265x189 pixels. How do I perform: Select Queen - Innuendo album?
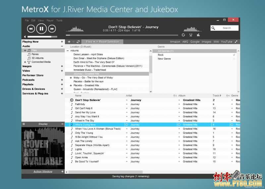tap(95, 89)
